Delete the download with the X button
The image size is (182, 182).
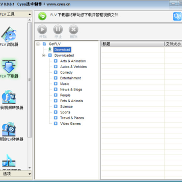[74, 29]
